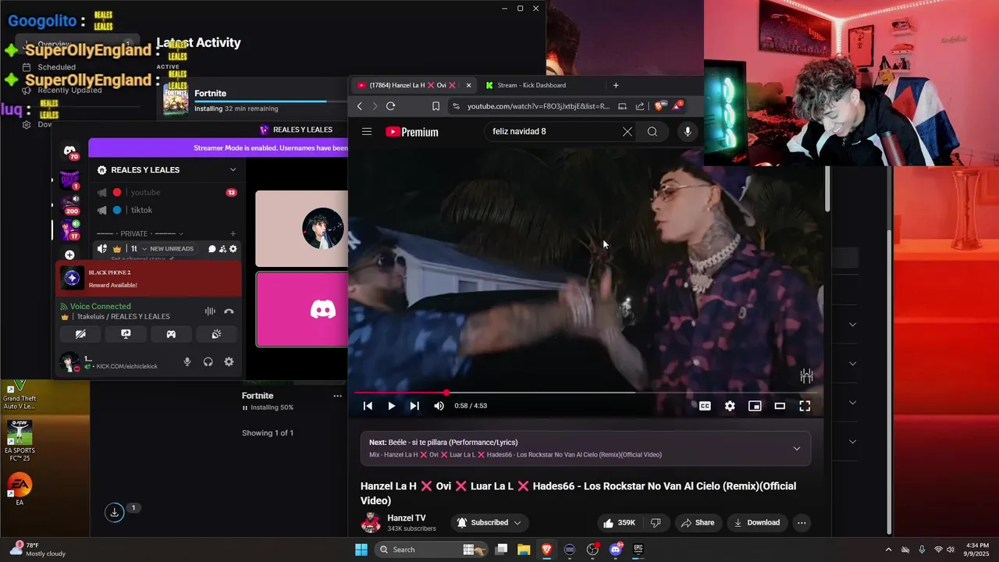This screenshot has height=562, width=999.
Task: Dislike the Hanzel La H video
Action: (656, 523)
